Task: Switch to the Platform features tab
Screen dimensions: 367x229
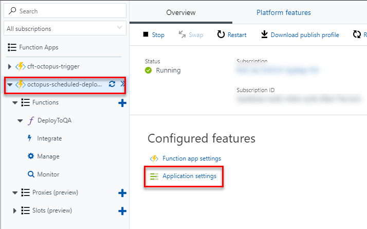Action: tap(283, 12)
